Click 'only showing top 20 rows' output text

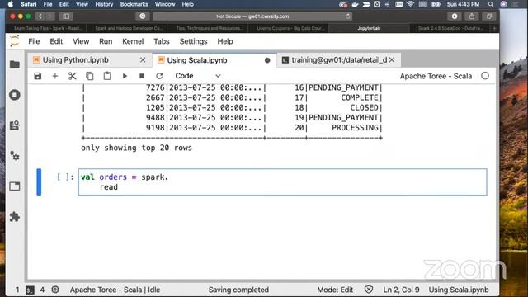point(136,148)
